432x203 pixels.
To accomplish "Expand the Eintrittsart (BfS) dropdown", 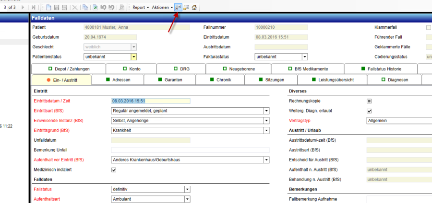I will pyautogui.click(x=266, y=111).
